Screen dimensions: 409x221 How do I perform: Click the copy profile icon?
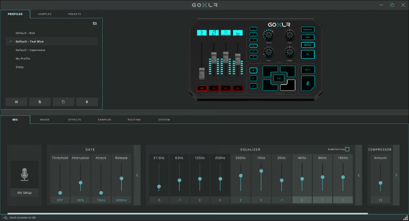(x=63, y=102)
